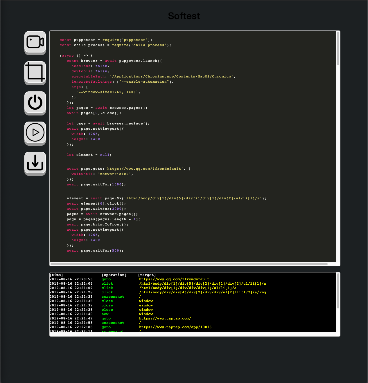This screenshot has width=368, height=383.
Task: Click log target https://www.taptap.com/
Action: (165, 318)
